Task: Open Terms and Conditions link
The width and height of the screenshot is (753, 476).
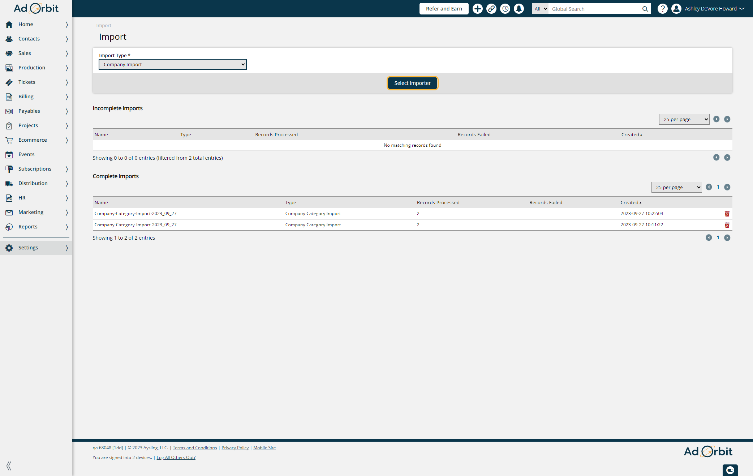Action: point(195,448)
